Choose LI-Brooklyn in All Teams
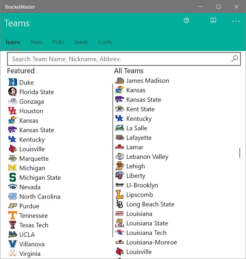The width and height of the screenshot is (246, 259). click(x=142, y=185)
